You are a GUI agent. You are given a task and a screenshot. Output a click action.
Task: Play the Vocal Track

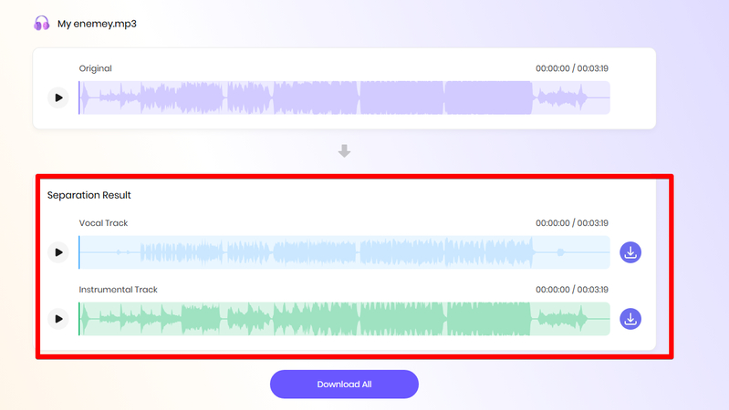click(x=58, y=252)
